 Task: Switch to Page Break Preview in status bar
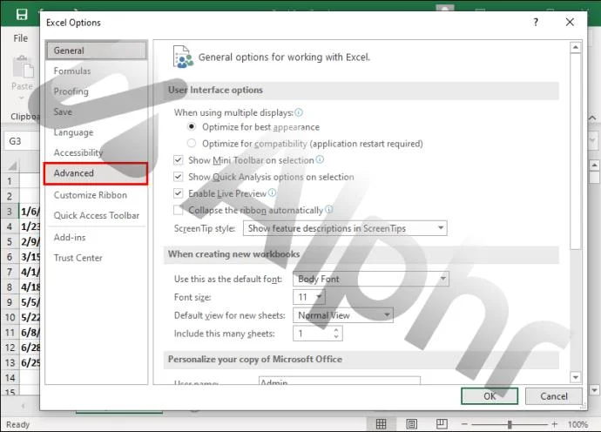click(442, 424)
